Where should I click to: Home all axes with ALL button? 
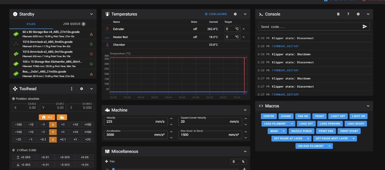click(x=47, y=117)
